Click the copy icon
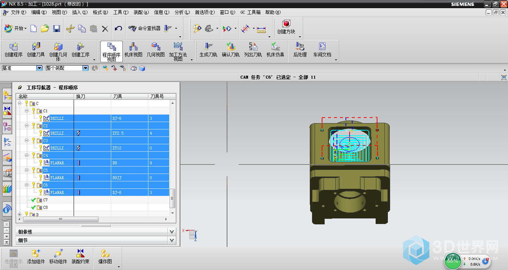The height and width of the screenshot is (270, 508). (82, 29)
